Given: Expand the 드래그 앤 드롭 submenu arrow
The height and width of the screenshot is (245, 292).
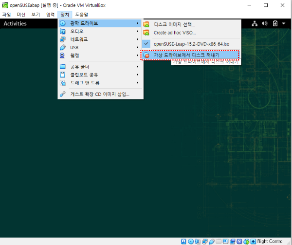Looking at the screenshot, I should [137, 83].
